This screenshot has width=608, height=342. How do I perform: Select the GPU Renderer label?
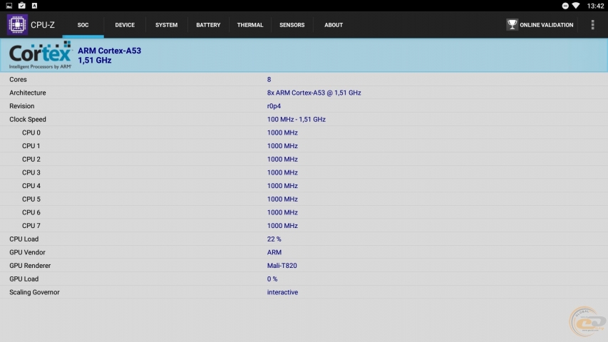pyautogui.click(x=30, y=266)
